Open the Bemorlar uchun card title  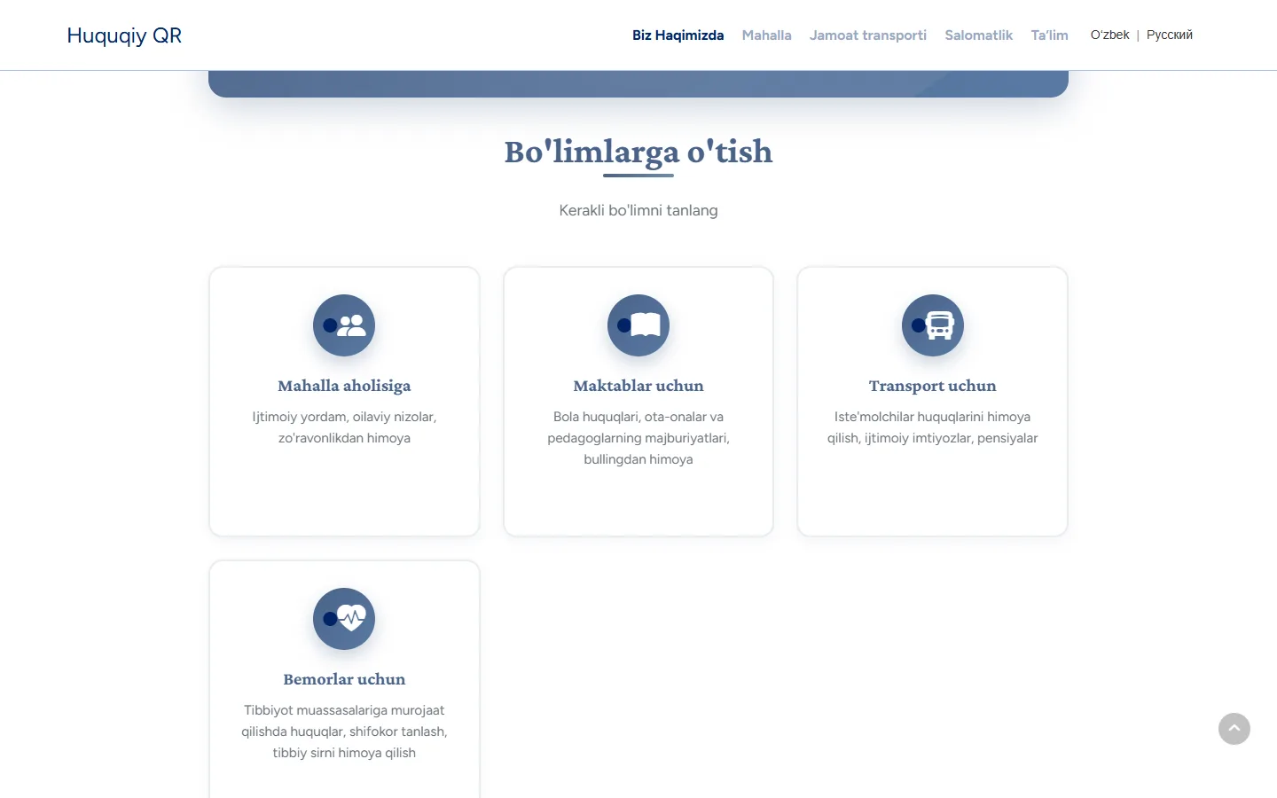(x=344, y=679)
